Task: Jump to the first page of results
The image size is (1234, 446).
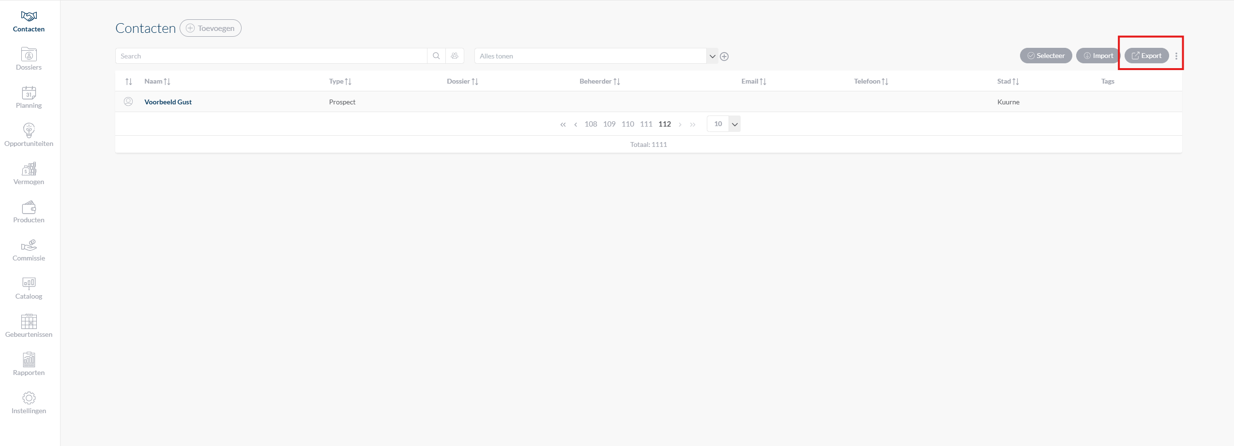Action: [x=563, y=125]
